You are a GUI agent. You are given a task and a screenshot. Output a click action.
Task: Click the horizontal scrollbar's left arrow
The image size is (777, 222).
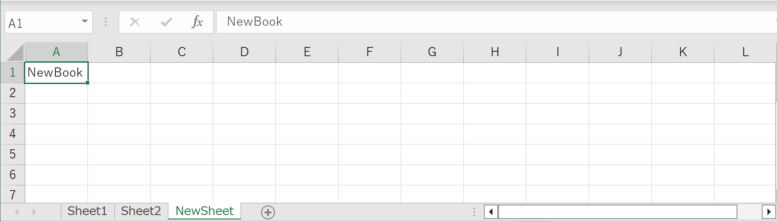point(491,212)
